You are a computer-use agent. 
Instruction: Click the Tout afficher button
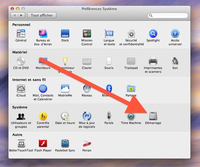tap(42, 15)
